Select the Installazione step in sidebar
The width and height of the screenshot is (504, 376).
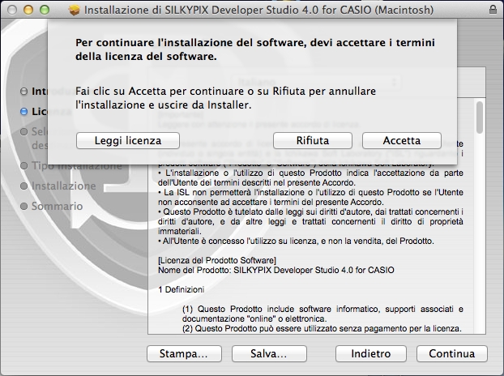pos(64,186)
